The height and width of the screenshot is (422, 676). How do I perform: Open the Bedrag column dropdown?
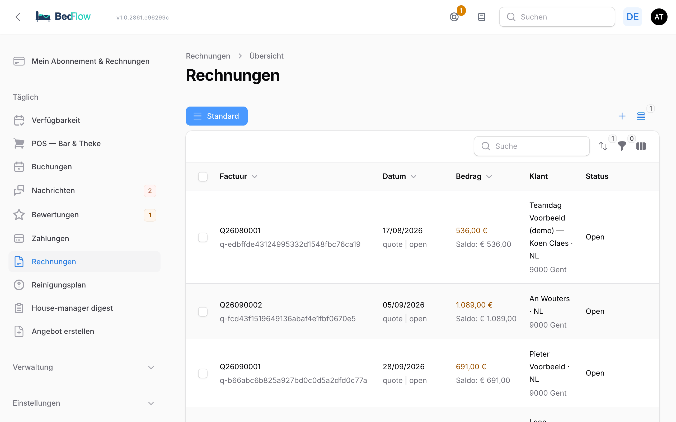coord(489,176)
